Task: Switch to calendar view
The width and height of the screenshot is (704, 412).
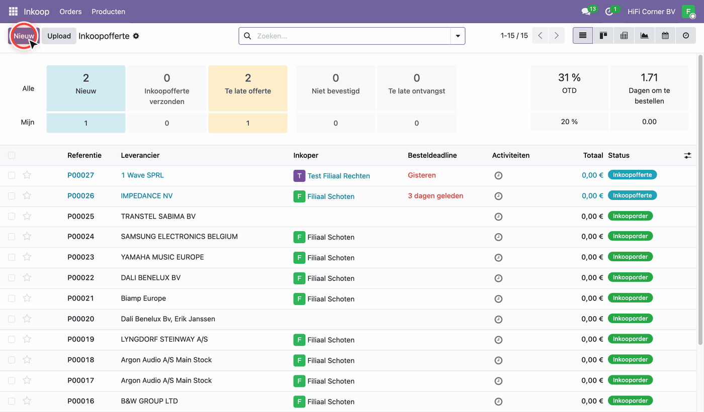Action: click(x=665, y=36)
